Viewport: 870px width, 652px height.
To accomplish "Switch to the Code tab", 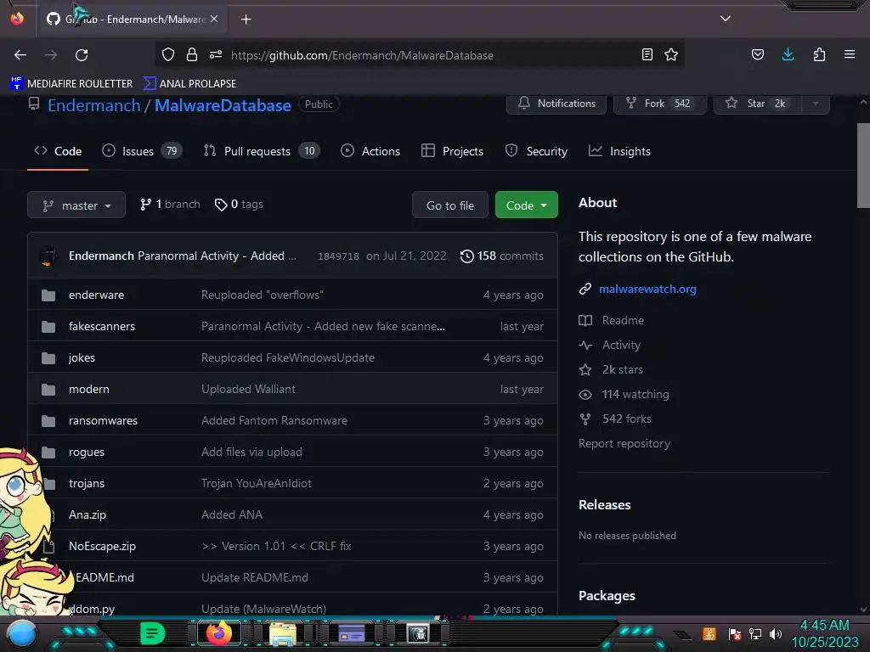I will pos(58,151).
